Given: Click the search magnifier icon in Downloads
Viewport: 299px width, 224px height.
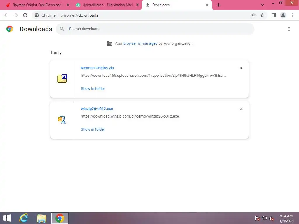Looking at the screenshot, I should [x=62, y=29].
